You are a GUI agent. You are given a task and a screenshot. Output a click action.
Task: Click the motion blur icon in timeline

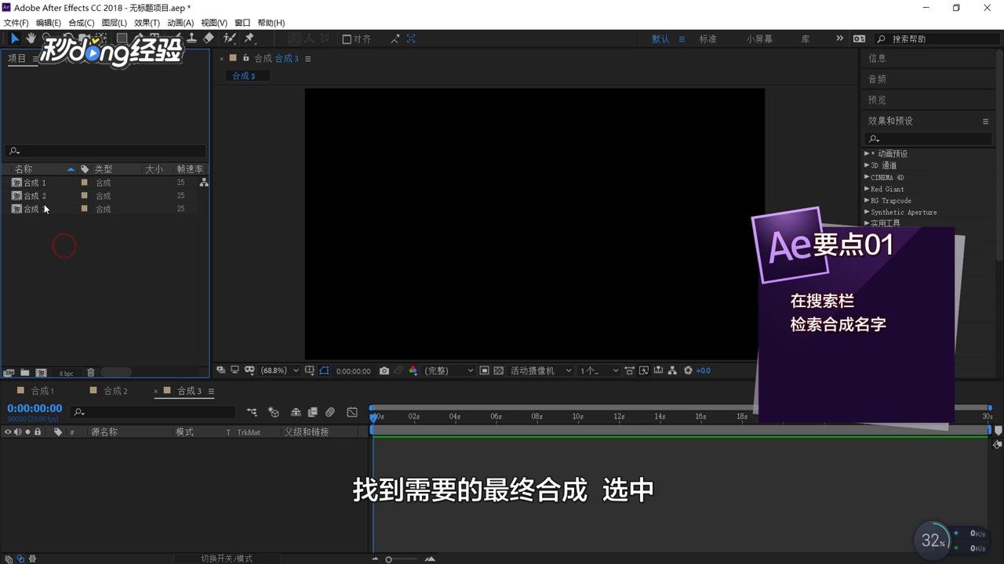330,412
